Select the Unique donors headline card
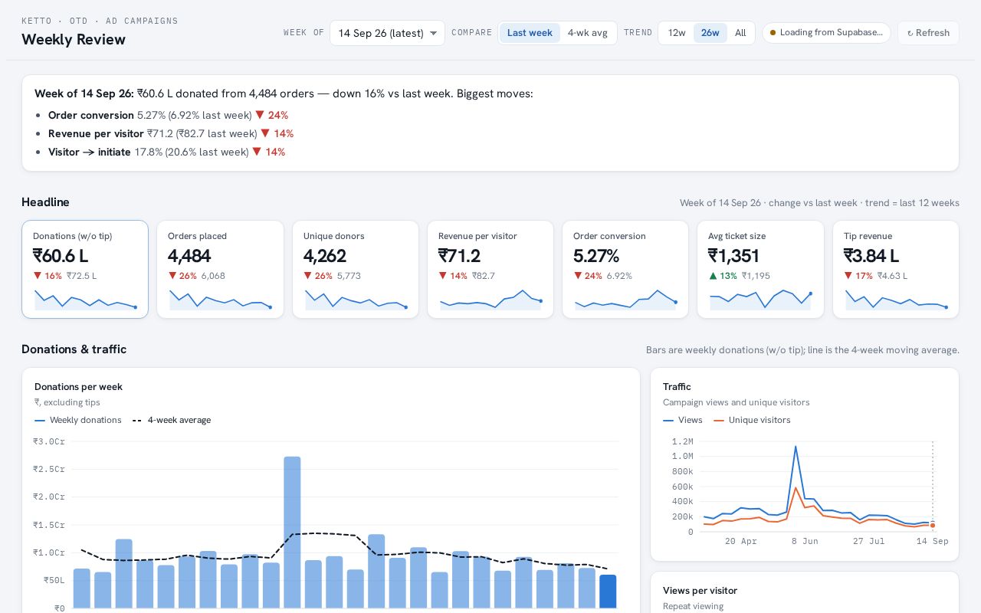 click(356, 269)
